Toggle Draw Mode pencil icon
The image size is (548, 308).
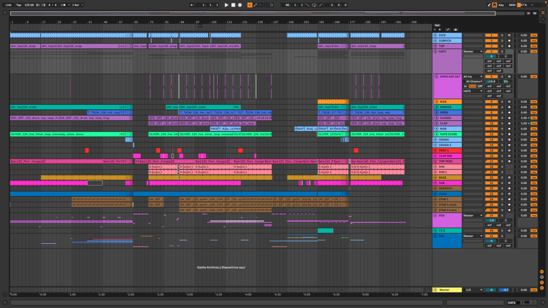tap(489, 5)
